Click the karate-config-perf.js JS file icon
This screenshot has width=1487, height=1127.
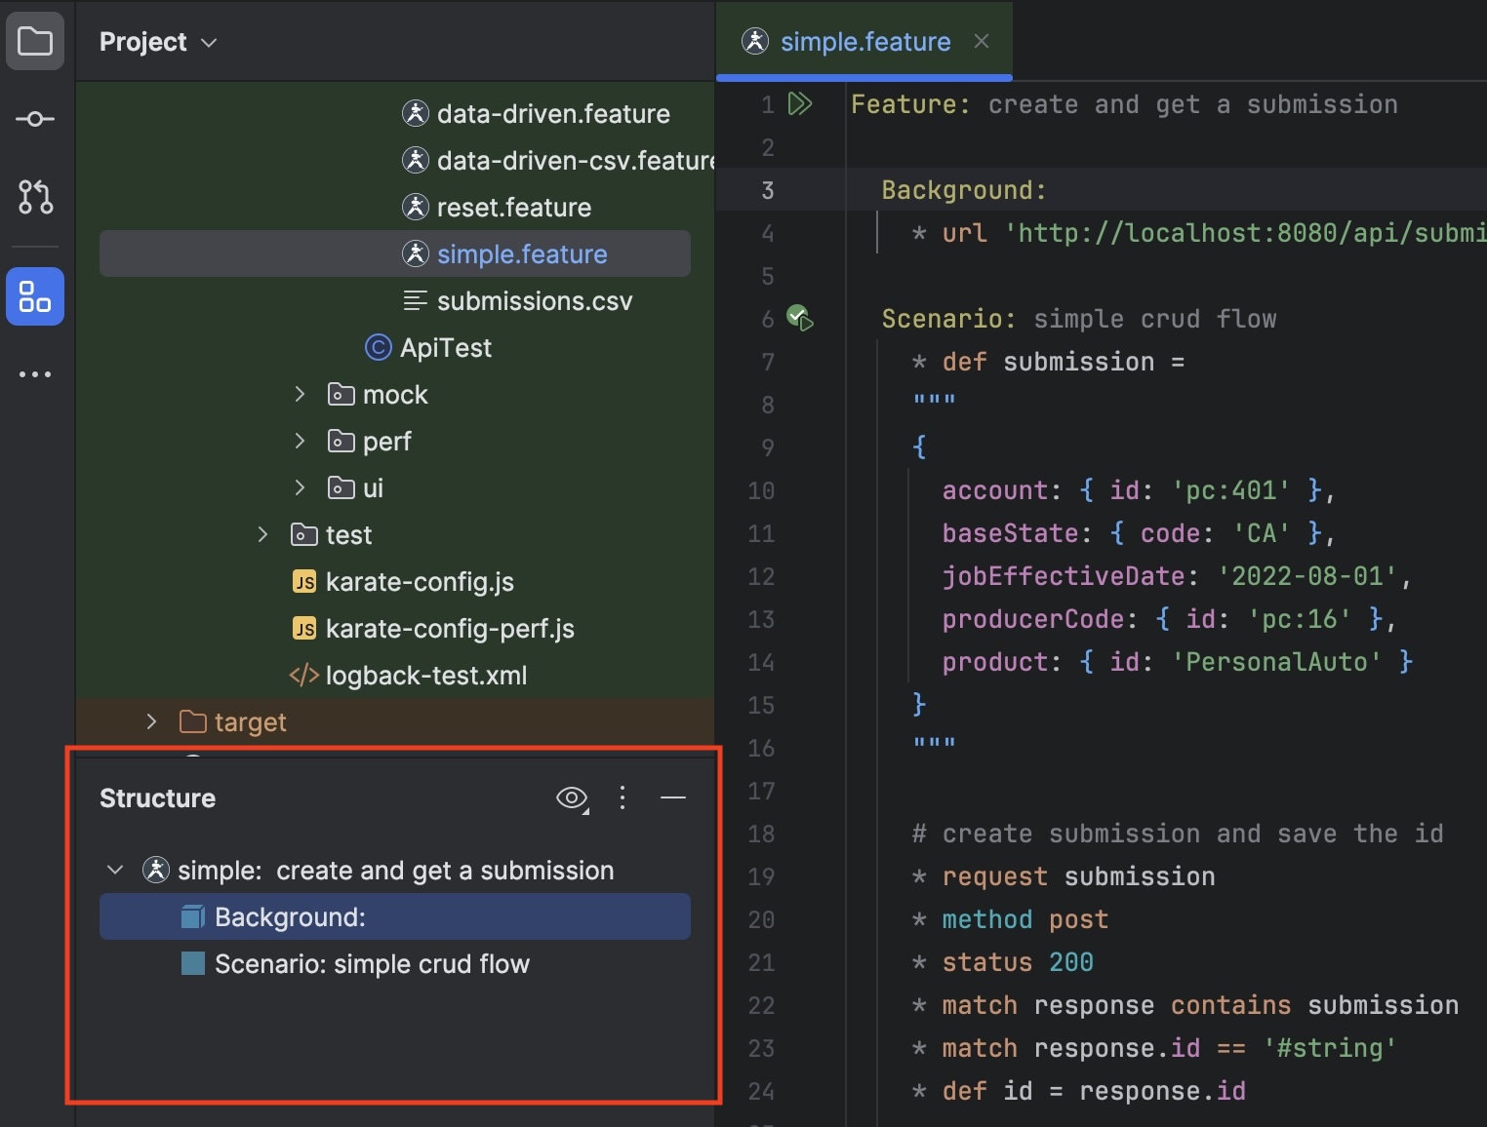[304, 629]
